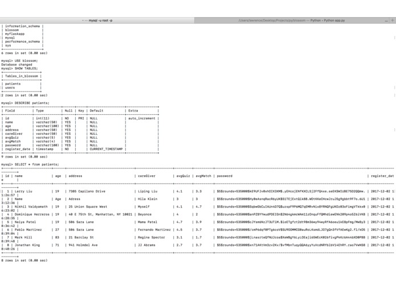Screen dimensions: 396x281
Task: Click the avgMatch column header
Action: 203,176
